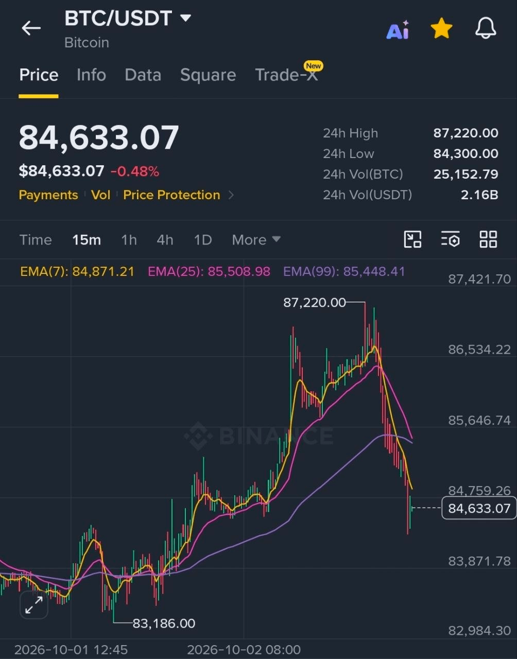
Task: Tap the -0.48% change value
Action: [135, 171]
